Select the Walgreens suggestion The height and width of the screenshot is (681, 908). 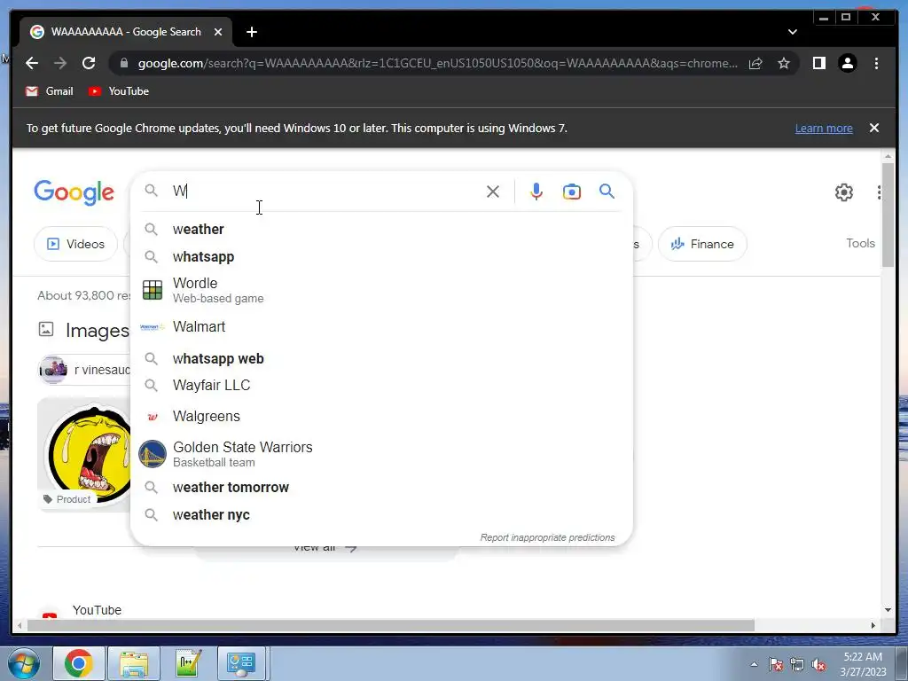coord(381,417)
